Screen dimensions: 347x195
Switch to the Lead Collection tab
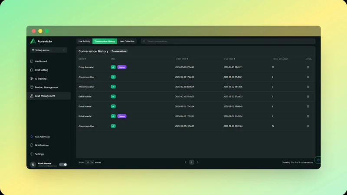[127, 41]
